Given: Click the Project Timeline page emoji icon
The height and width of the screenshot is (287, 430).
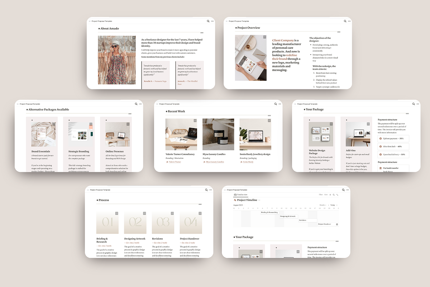Looking at the screenshot, I should point(235,200).
